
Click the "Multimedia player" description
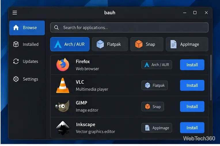92,89
